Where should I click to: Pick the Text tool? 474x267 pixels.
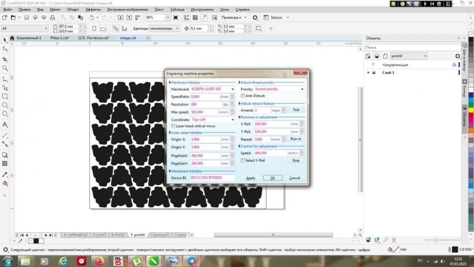pos(5,125)
